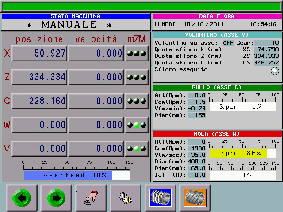Click the Iat (A) value 0.0
283x212 pixels.
[x=197, y=175]
